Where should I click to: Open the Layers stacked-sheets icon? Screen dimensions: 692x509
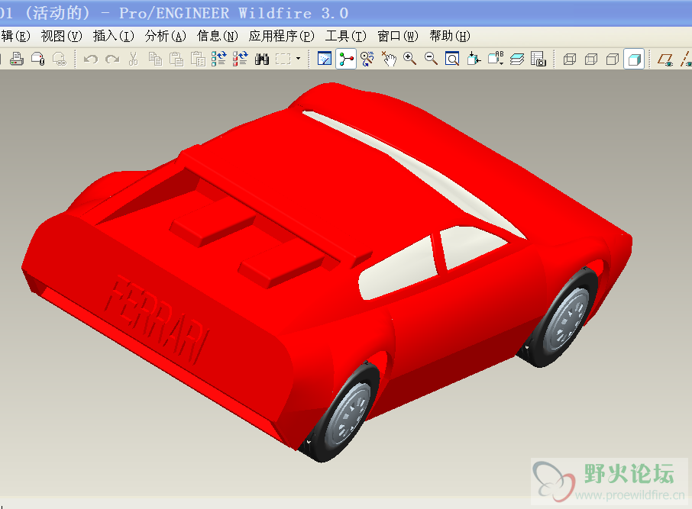coord(517,59)
